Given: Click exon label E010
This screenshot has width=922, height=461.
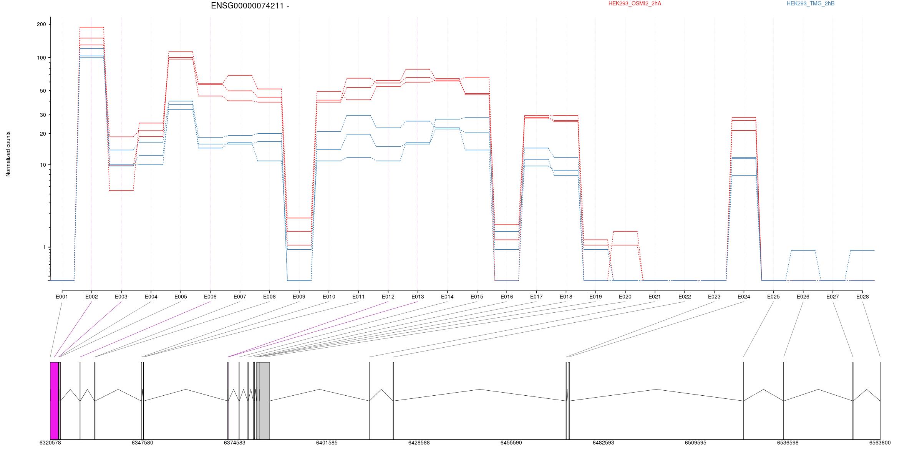Looking at the screenshot, I should pos(329,297).
